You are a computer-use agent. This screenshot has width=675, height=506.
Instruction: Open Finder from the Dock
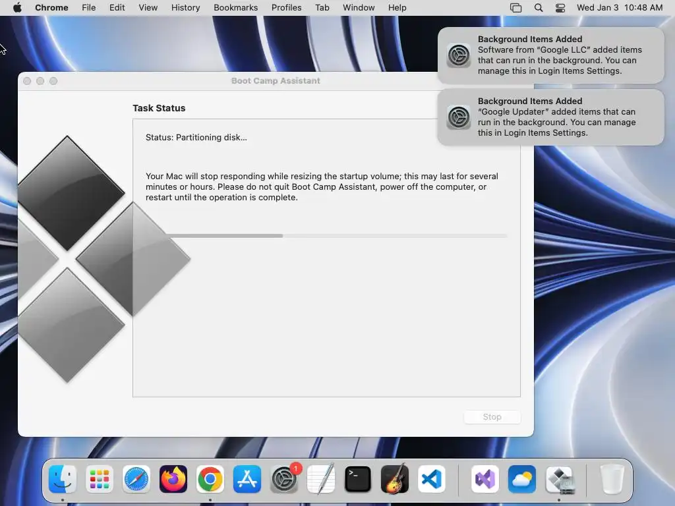pyautogui.click(x=63, y=479)
